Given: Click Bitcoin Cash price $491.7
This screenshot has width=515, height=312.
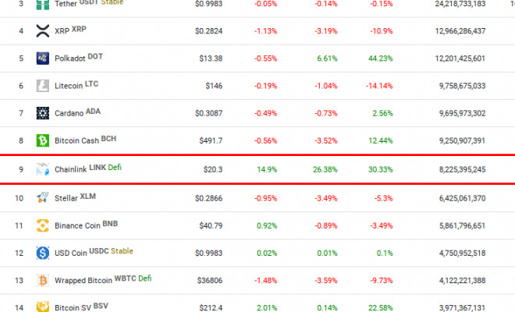Looking at the screenshot, I should [x=211, y=141].
